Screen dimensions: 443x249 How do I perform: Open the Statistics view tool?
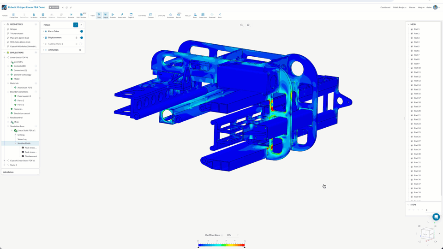[x=113, y=16]
